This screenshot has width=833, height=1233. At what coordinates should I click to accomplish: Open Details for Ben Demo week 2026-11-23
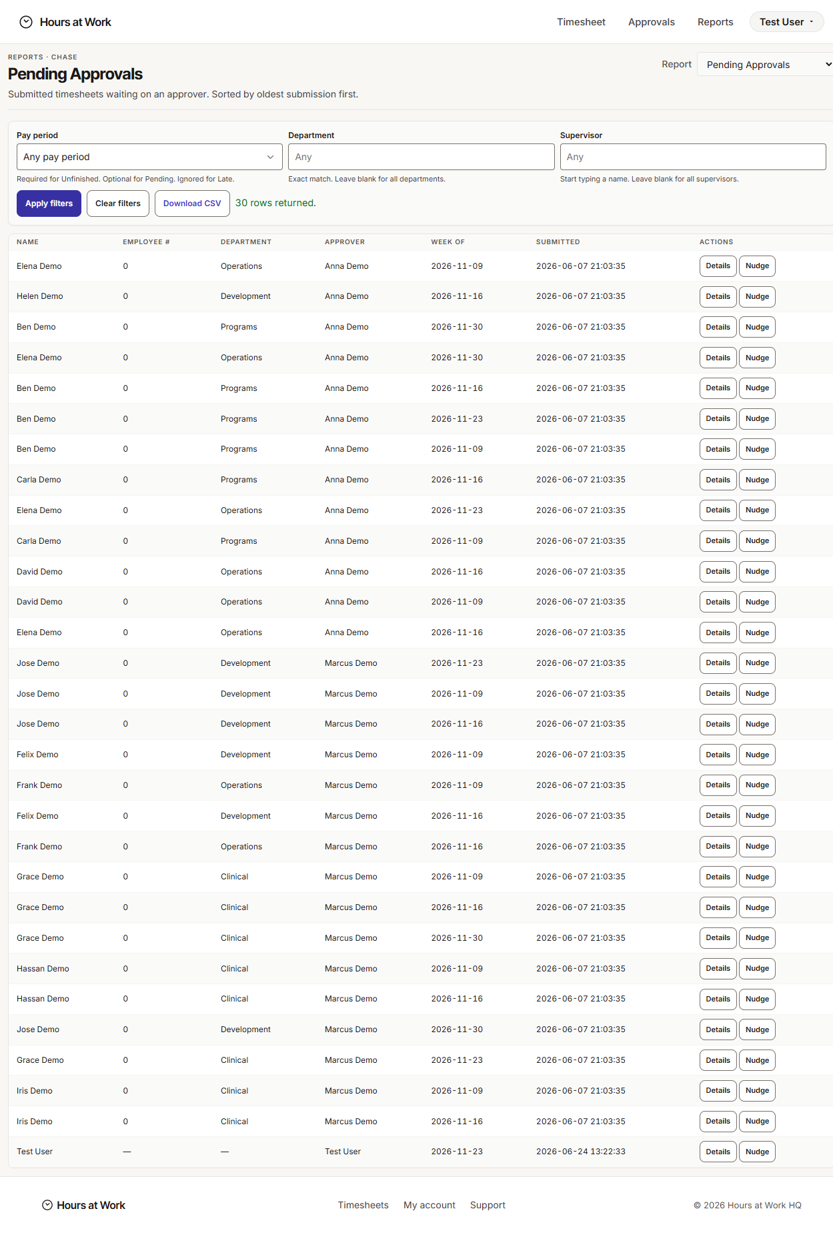[x=718, y=419]
